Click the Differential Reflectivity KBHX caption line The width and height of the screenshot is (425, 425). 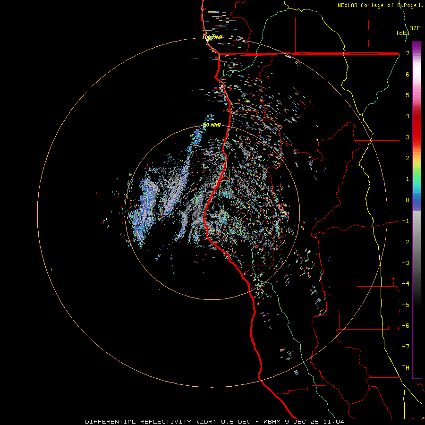click(215, 422)
